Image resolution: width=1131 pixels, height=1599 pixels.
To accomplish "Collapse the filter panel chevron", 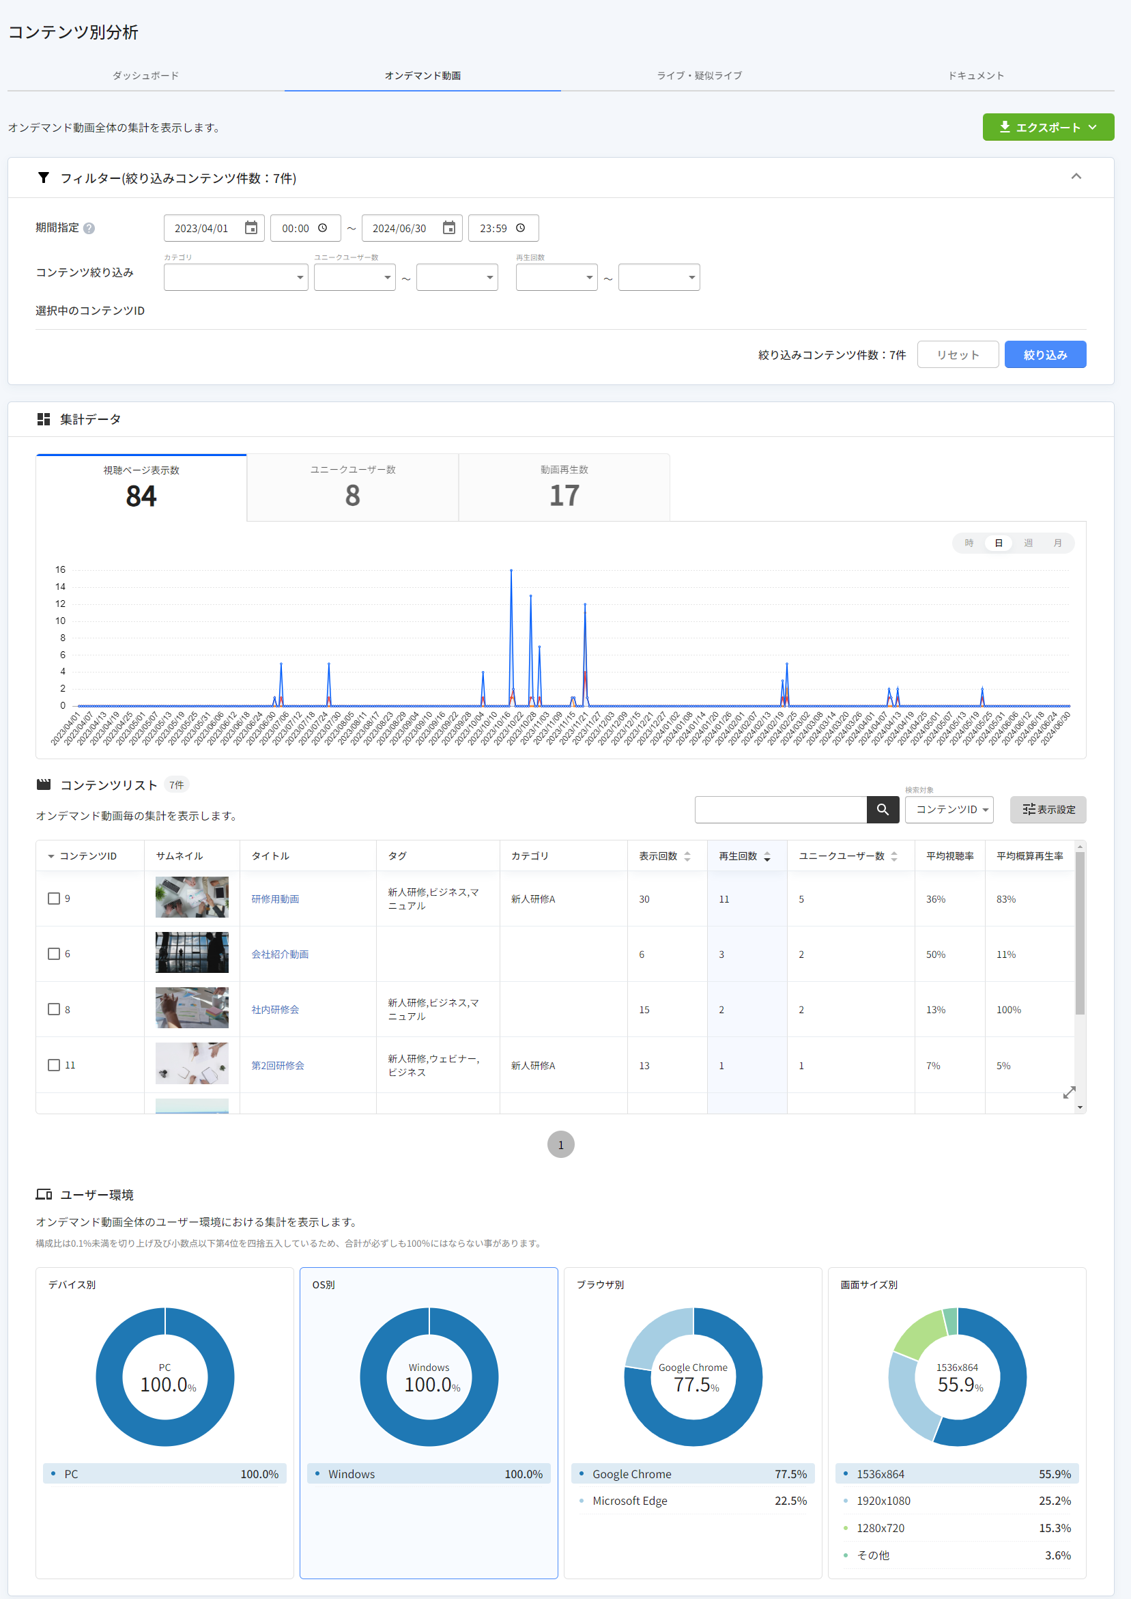I will 1076,177.
